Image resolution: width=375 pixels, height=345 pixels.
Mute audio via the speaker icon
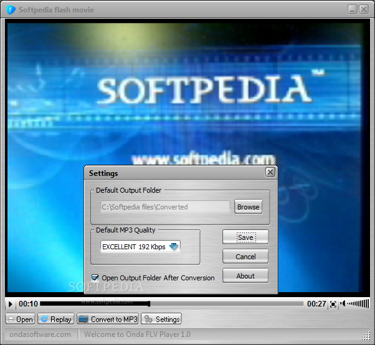click(x=343, y=303)
